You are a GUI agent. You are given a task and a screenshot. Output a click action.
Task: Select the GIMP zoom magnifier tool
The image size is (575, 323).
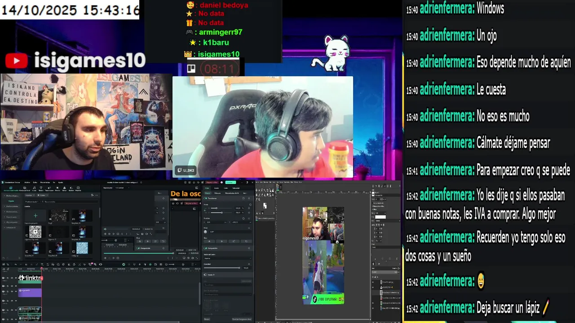click(259, 199)
